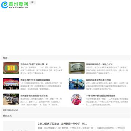Image resolution: width=131 pixels, height=131 pixels.
Task: Open the 19岁雷州小伙 dragon boat article
Action: tap(101, 96)
